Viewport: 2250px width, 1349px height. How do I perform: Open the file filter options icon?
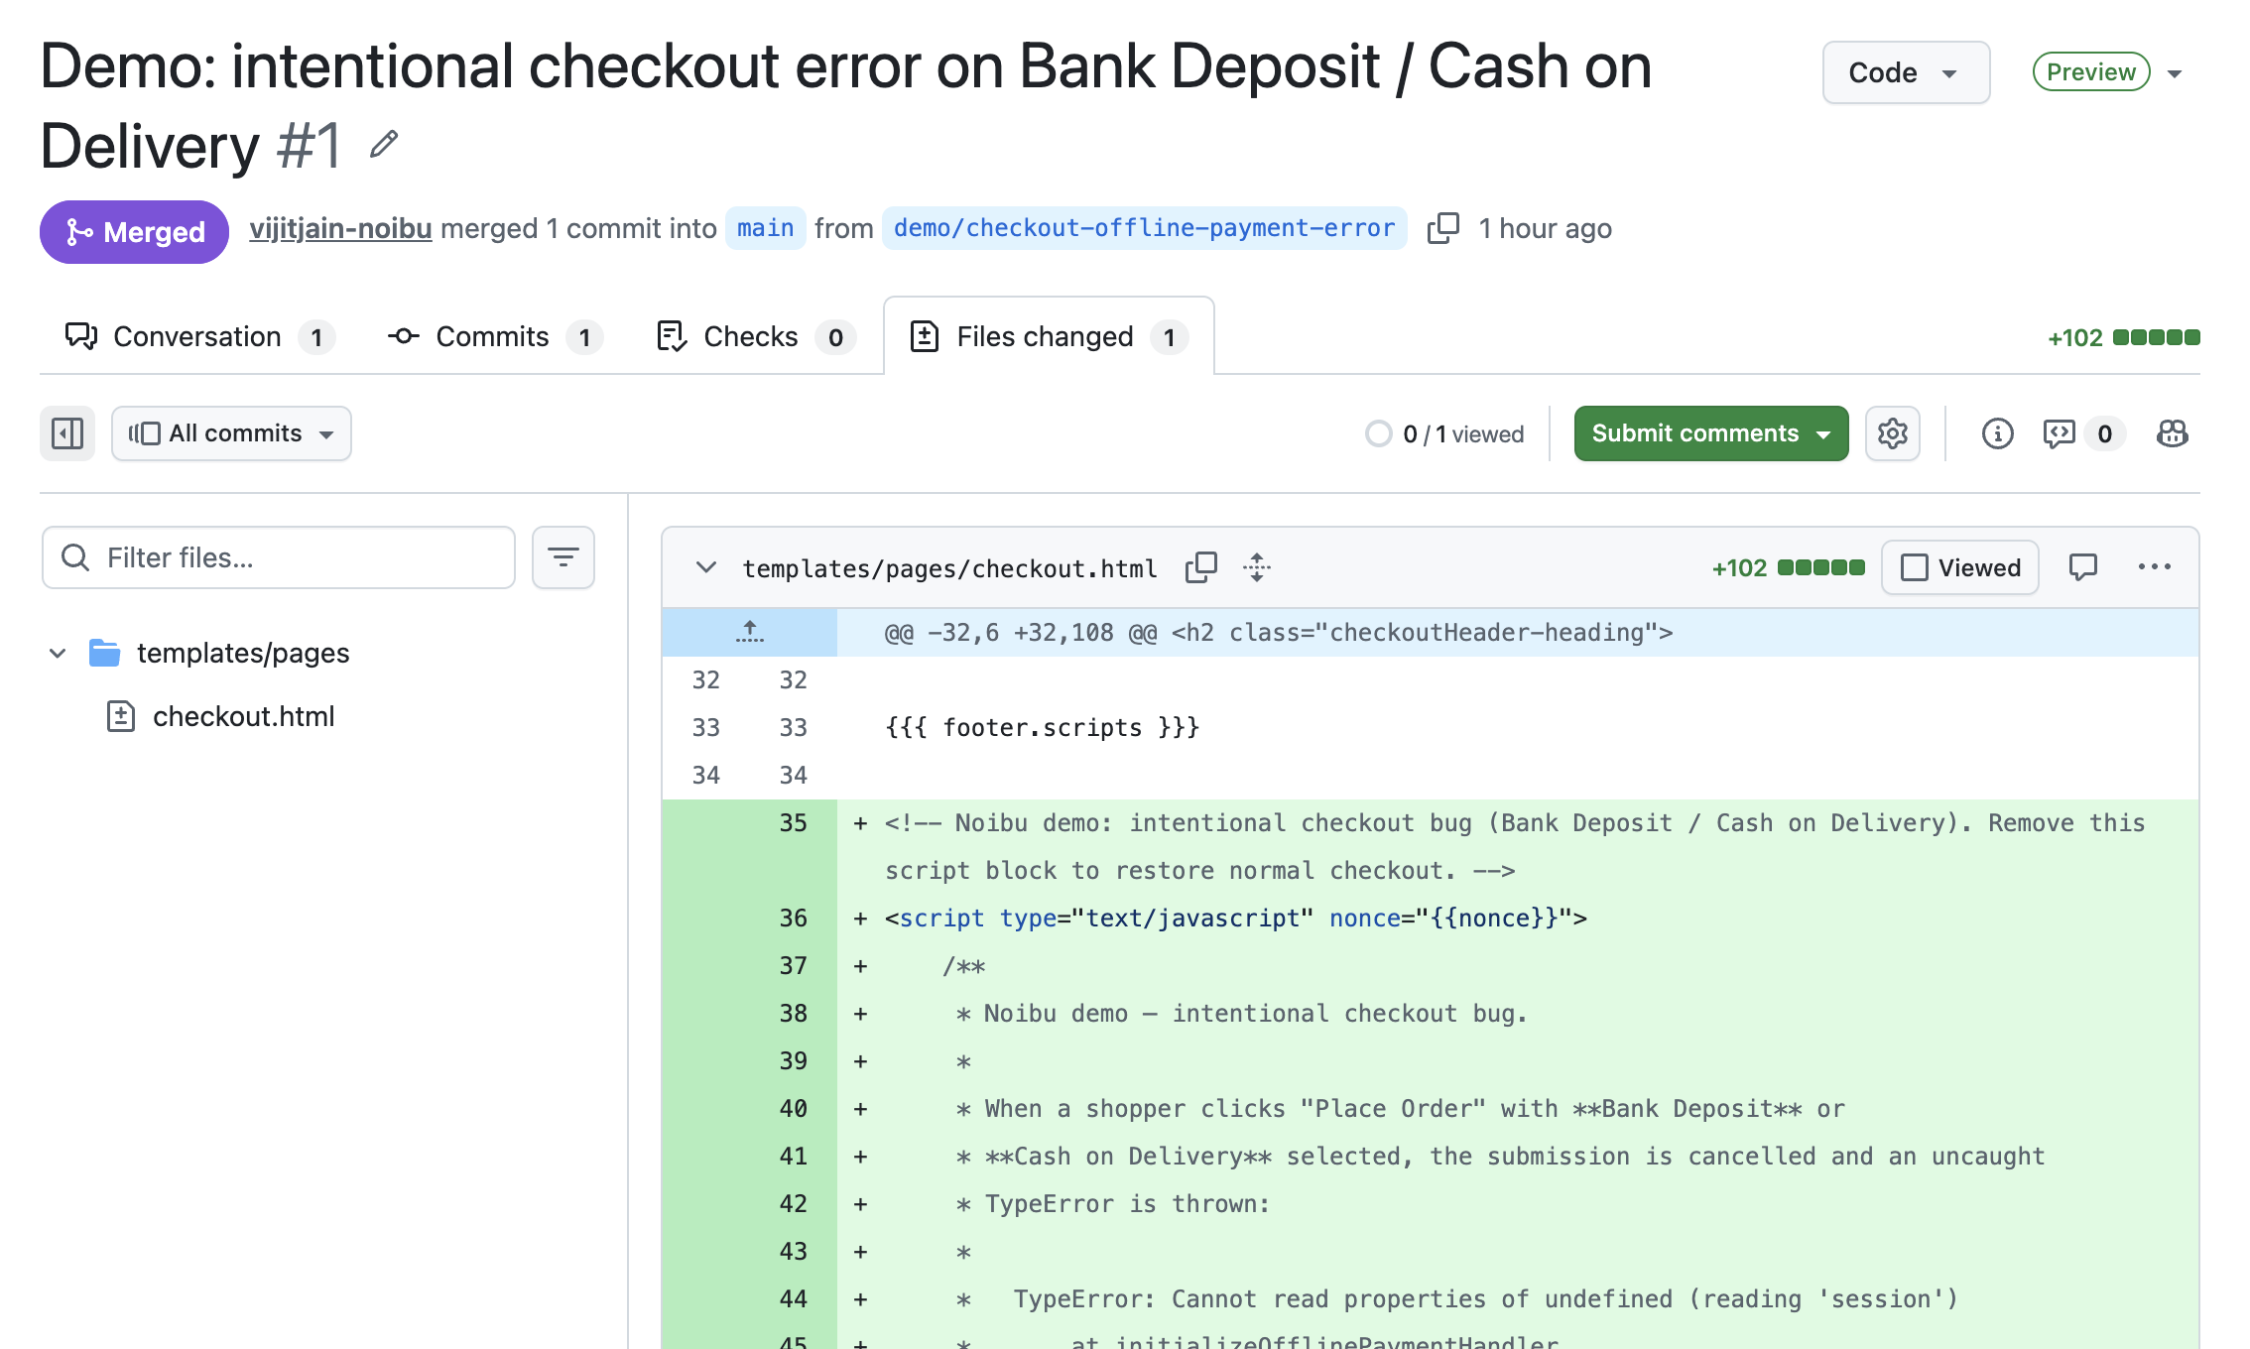(x=563, y=557)
